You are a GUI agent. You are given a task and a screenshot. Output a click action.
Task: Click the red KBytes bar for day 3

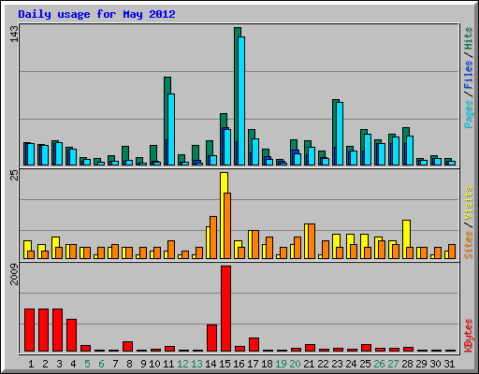(x=58, y=330)
